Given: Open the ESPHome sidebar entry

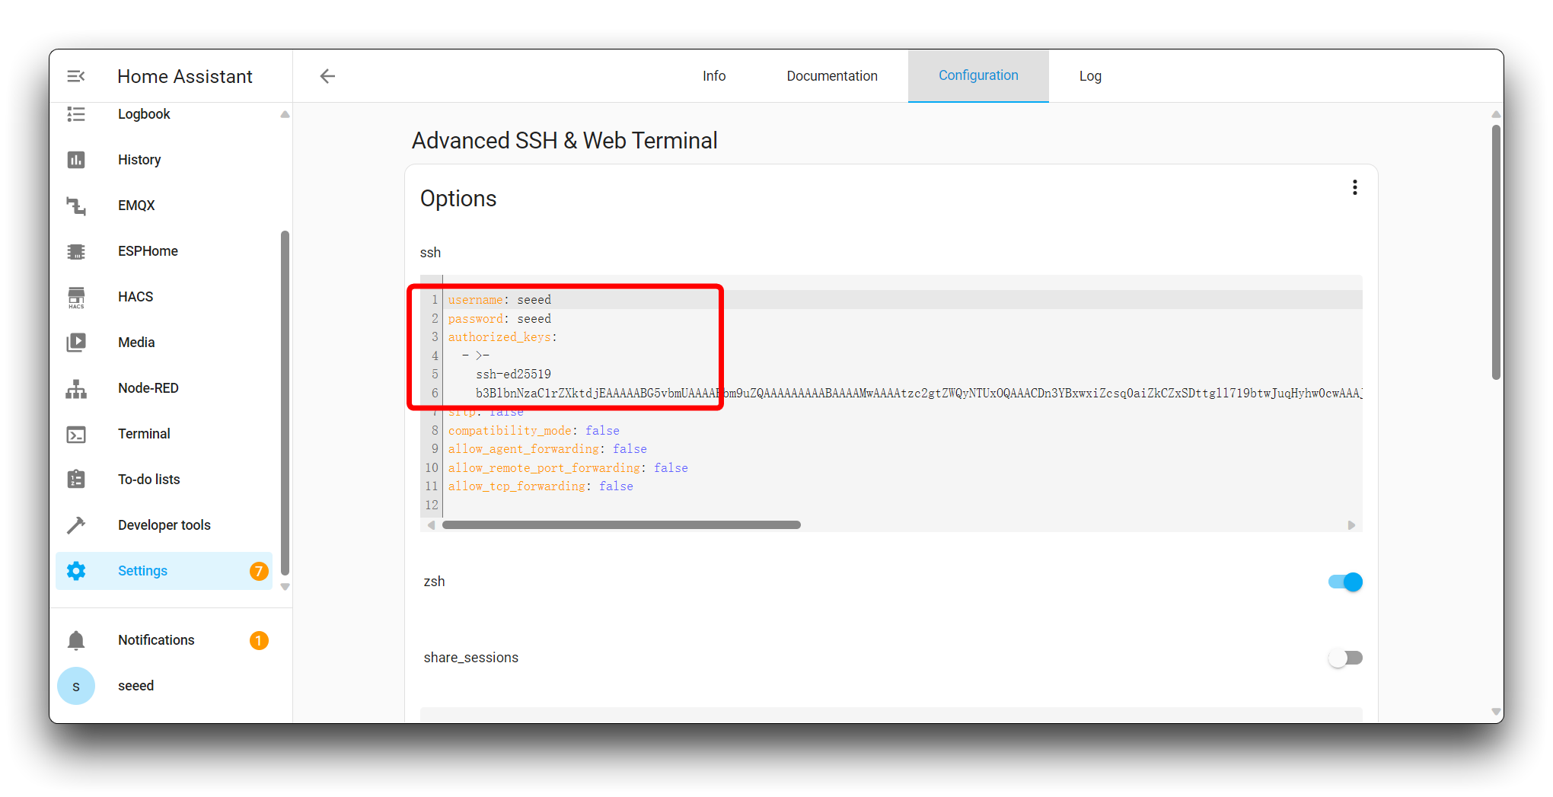Looking at the screenshot, I should tap(164, 251).
